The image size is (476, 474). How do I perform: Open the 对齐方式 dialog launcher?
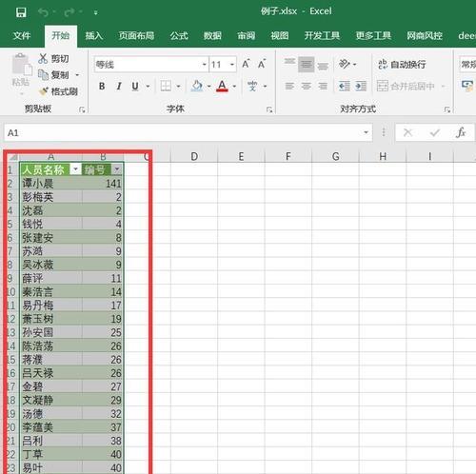pyautogui.click(x=447, y=109)
